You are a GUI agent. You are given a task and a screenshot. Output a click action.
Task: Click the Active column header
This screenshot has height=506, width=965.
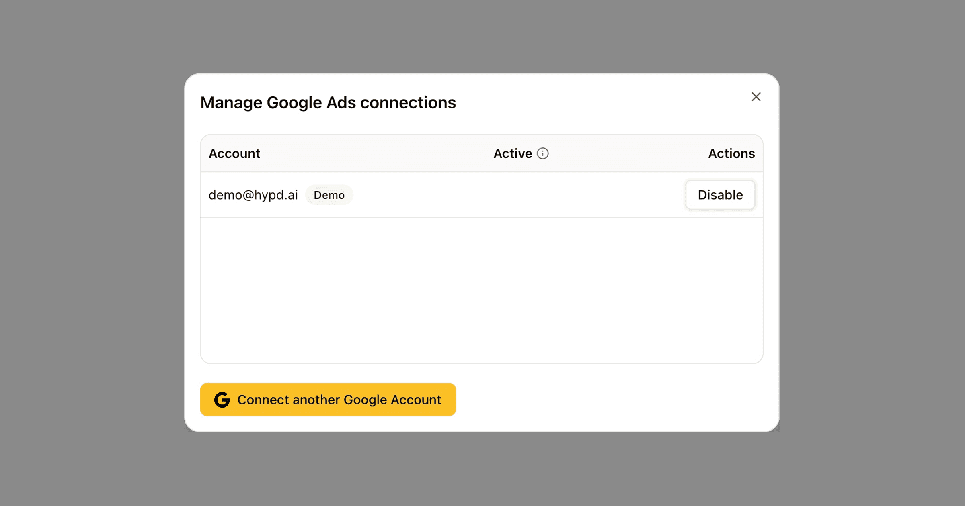(513, 153)
